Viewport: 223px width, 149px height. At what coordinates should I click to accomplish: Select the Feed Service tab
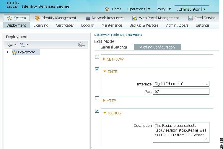click(x=202, y=18)
